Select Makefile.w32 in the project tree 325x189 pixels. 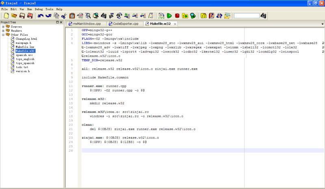25,51
